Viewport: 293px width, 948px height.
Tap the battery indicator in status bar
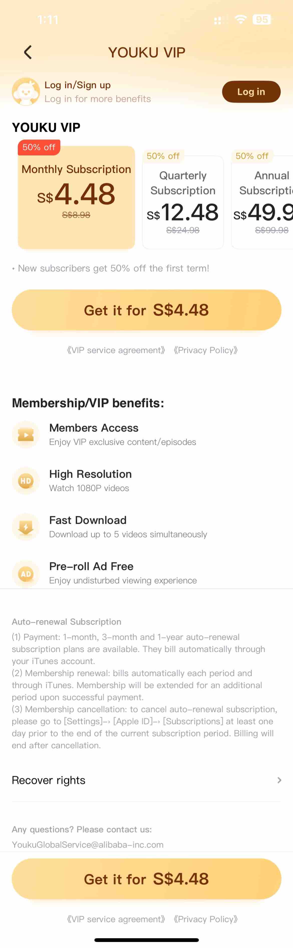click(x=262, y=19)
